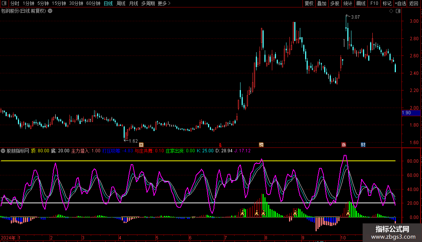Click the 财 financial report marker
Viewport: 422px width, 242px height.
(x=363, y=145)
